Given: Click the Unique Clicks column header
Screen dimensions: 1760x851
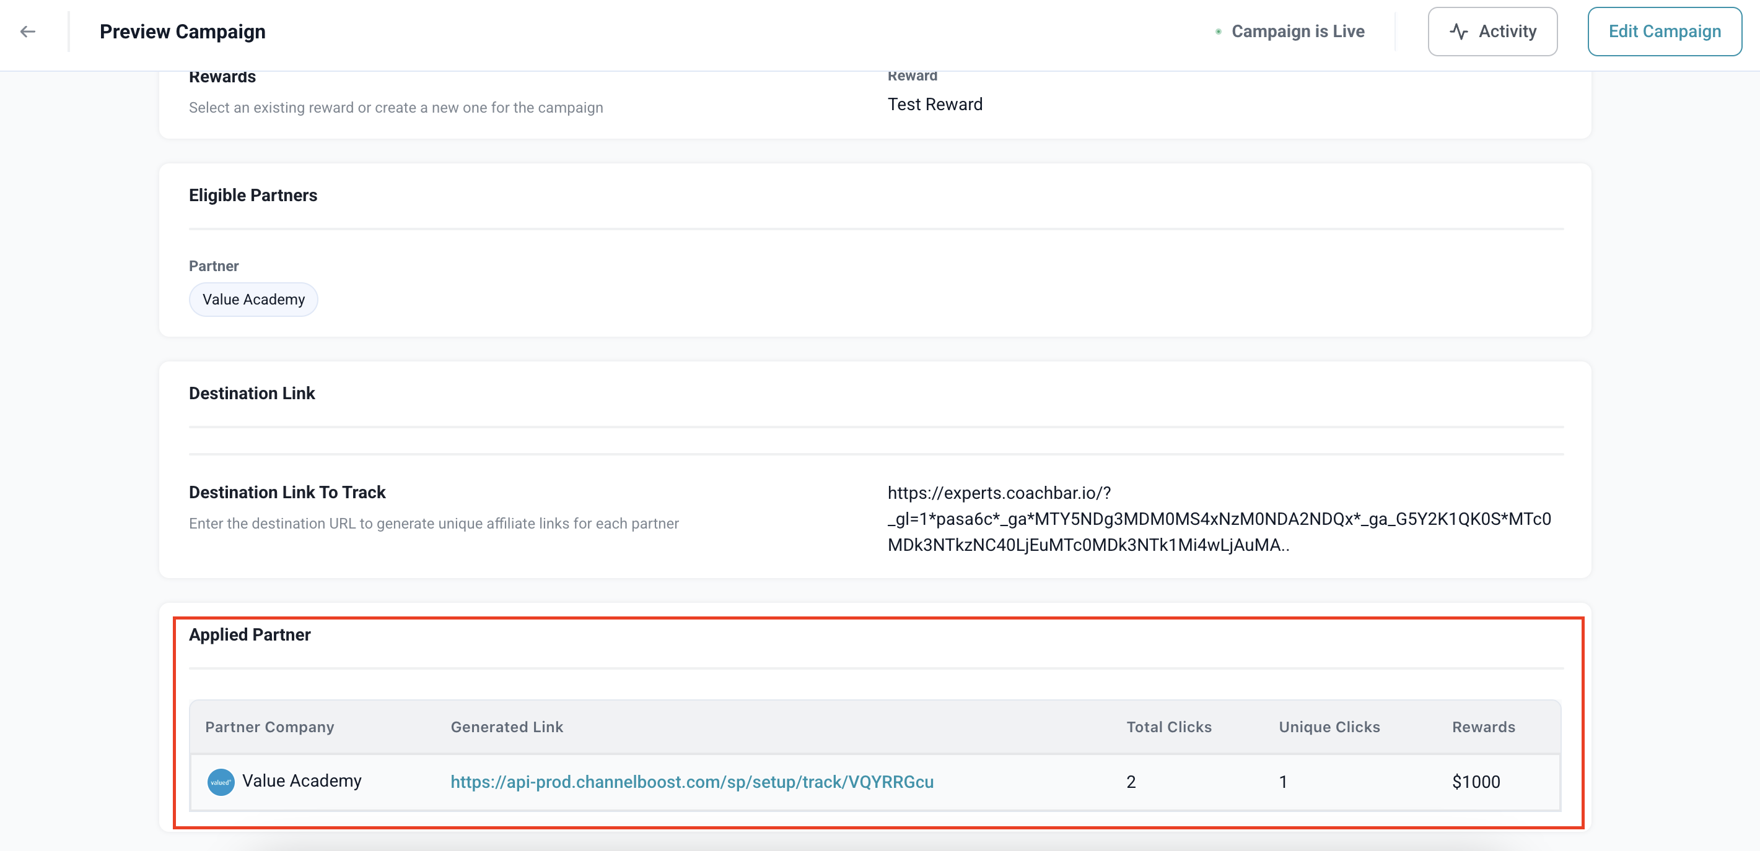Looking at the screenshot, I should [1329, 727].
